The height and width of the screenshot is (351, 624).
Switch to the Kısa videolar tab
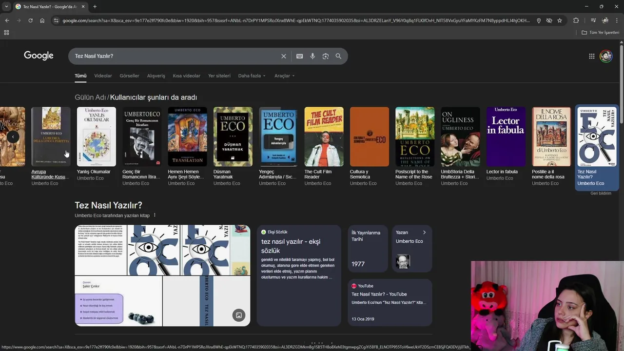186,76
